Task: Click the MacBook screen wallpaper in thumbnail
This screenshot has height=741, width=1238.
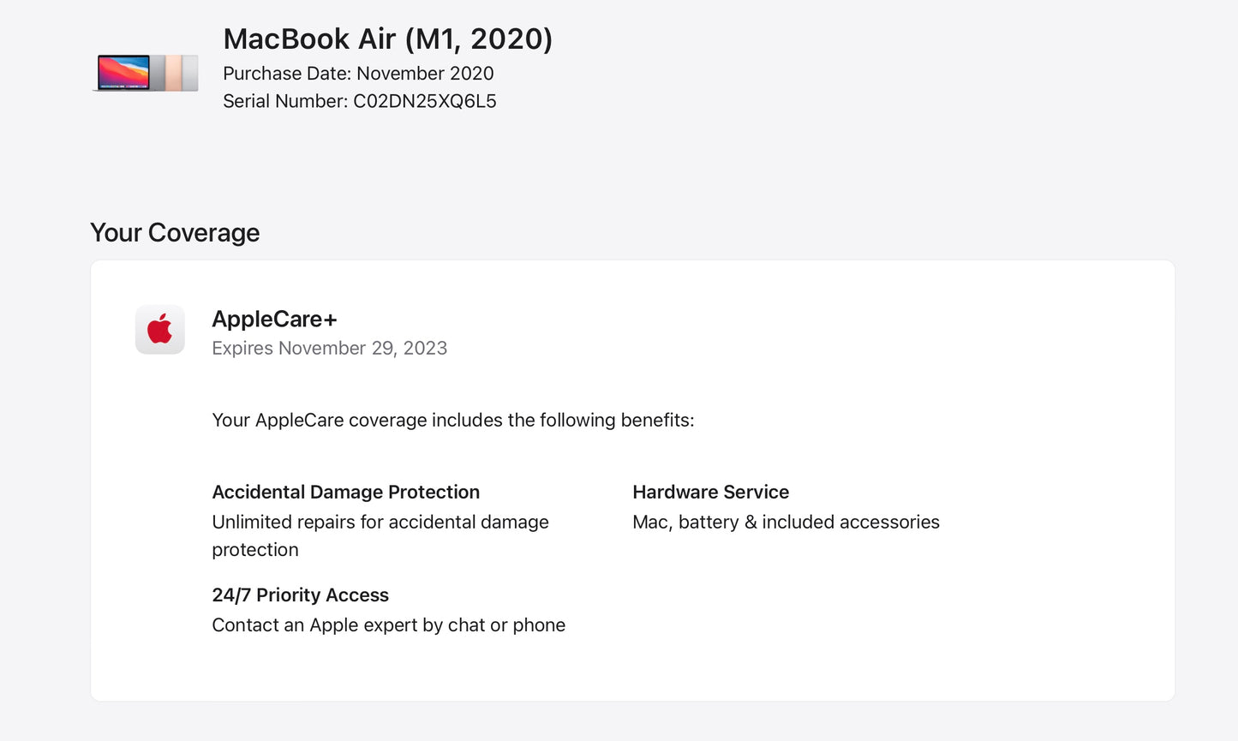Action: coord(123,71)
